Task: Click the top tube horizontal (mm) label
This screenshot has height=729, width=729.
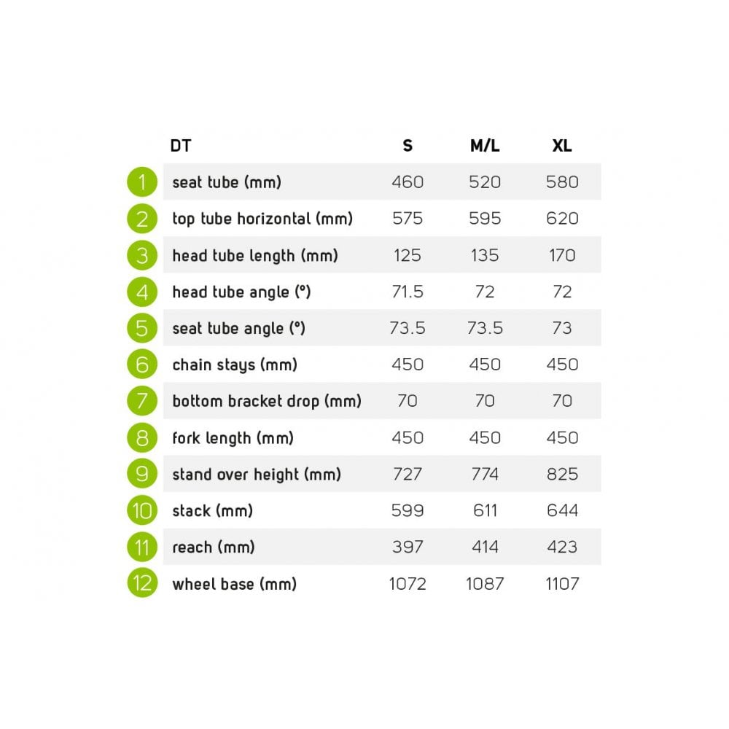Action: click(x=262, y=219)
